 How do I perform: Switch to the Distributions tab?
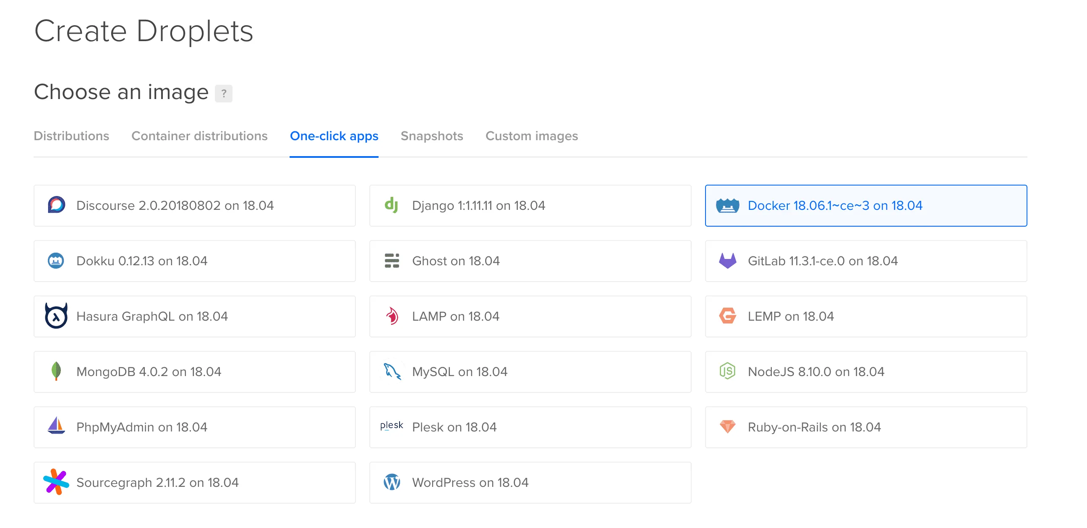click(x=71, y=136)
